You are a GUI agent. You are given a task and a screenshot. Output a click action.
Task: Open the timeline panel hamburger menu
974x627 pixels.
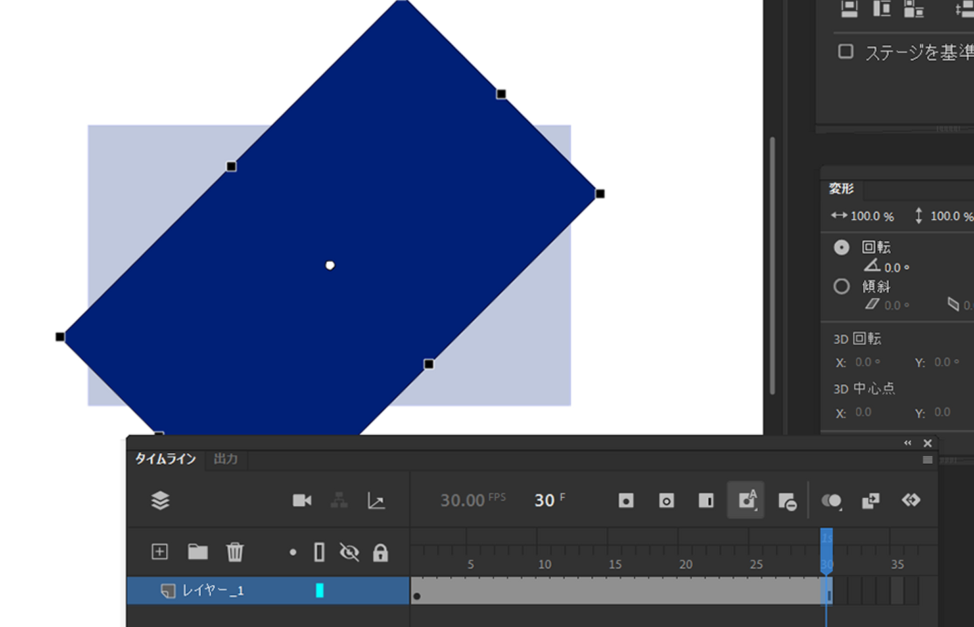pos(927,460)
